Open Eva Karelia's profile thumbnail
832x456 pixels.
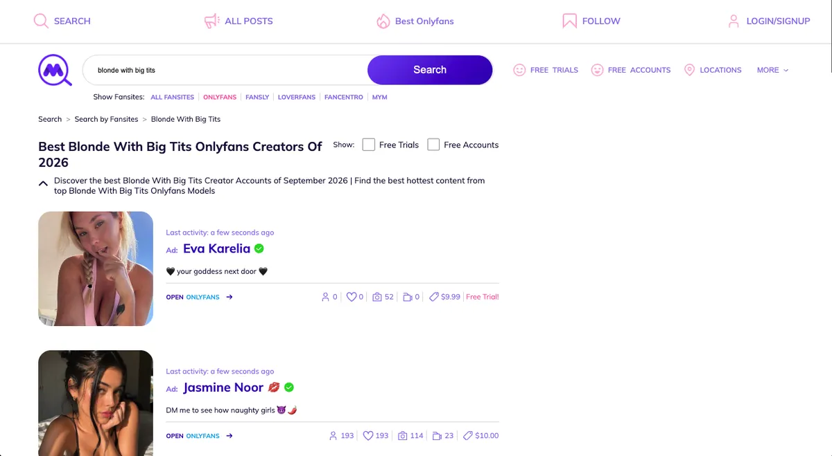tap(96, 268)
